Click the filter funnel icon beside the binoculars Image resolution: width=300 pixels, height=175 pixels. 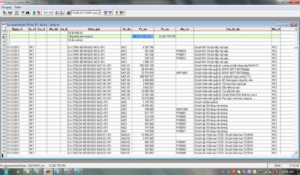tap(23, 13)
